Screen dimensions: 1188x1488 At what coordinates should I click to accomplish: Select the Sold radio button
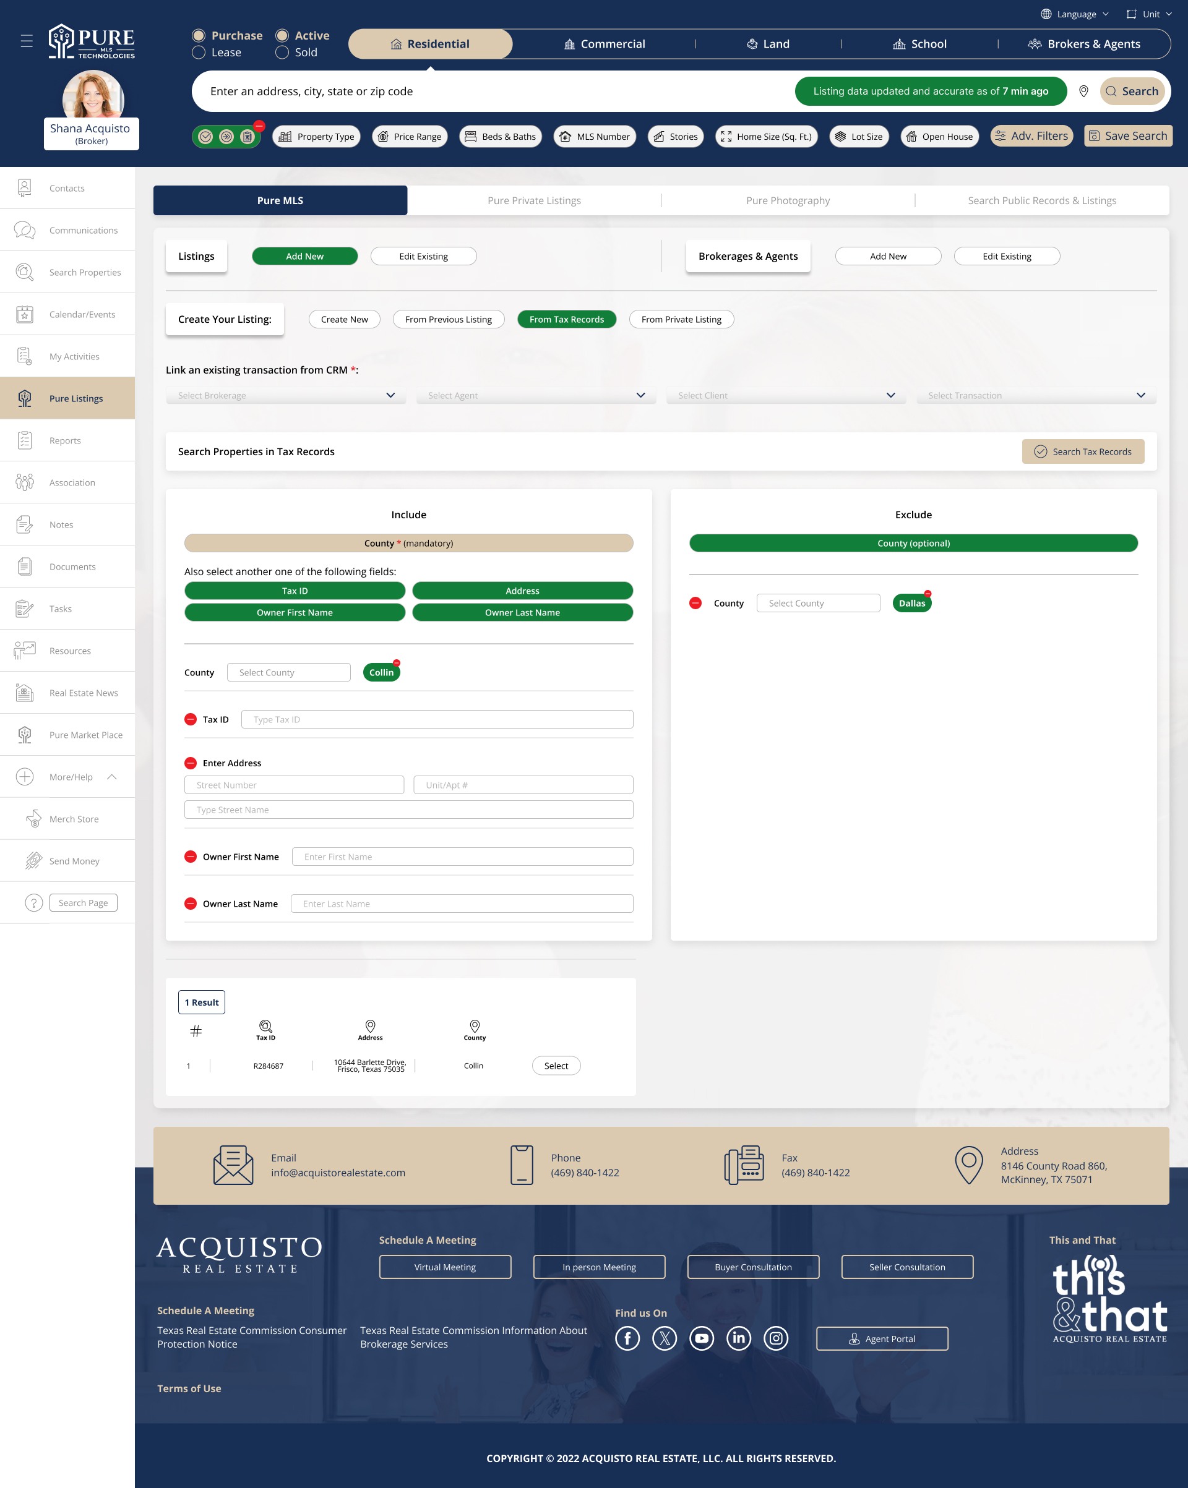[282, 53]
